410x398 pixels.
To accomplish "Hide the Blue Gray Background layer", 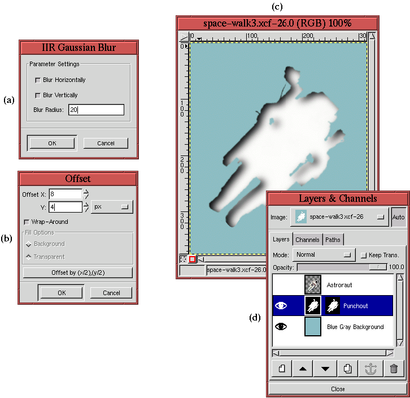I will tap(281, 327).
